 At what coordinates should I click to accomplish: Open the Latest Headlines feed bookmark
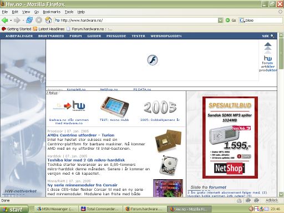[49, 29]
